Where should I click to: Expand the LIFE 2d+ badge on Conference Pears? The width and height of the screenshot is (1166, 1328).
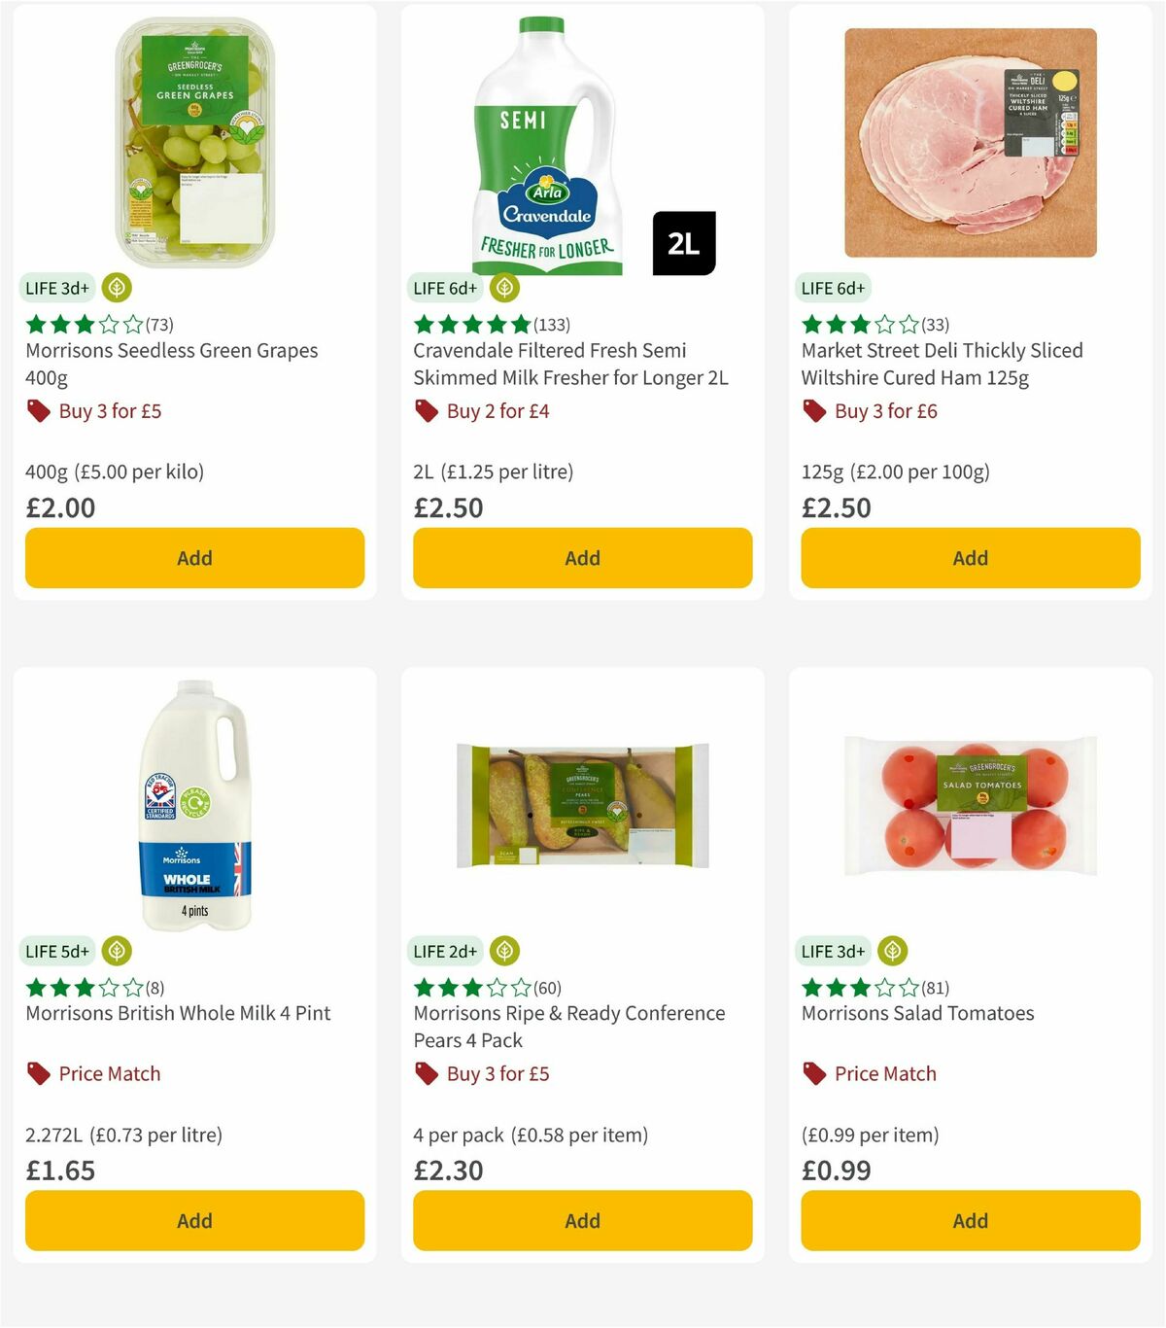[x=444, y=951]
